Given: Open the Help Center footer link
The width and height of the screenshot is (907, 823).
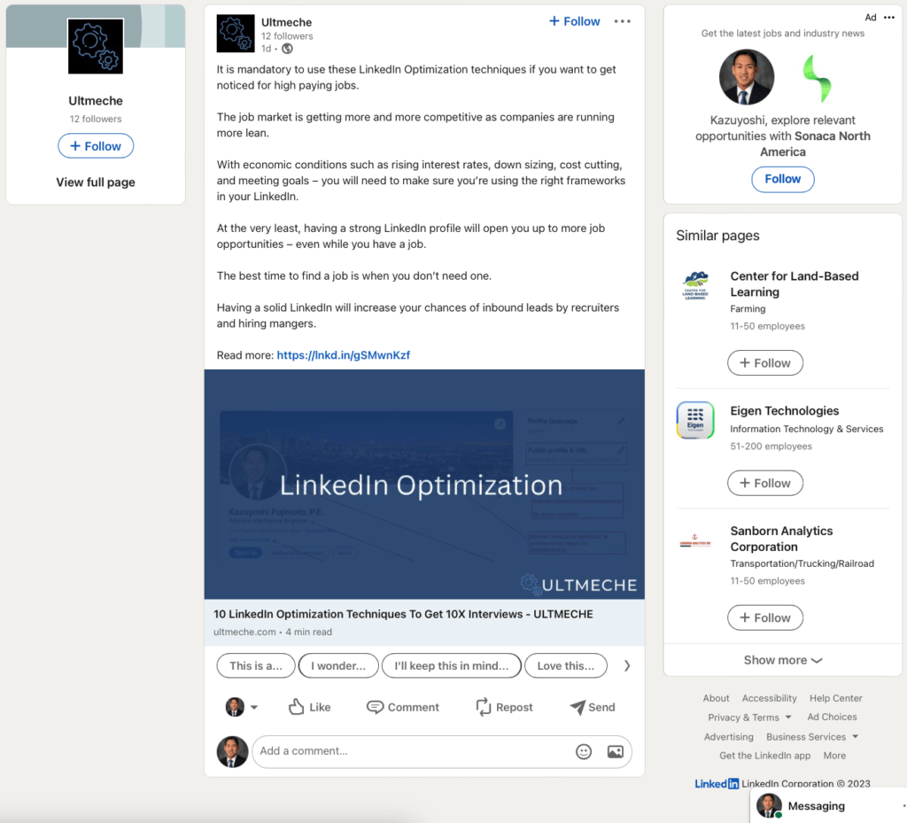Looking at the screenshot, I should [836, 698].
